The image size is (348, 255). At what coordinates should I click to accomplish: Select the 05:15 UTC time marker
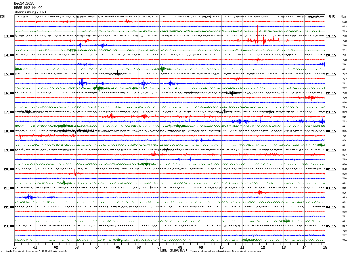click(331, 226)
